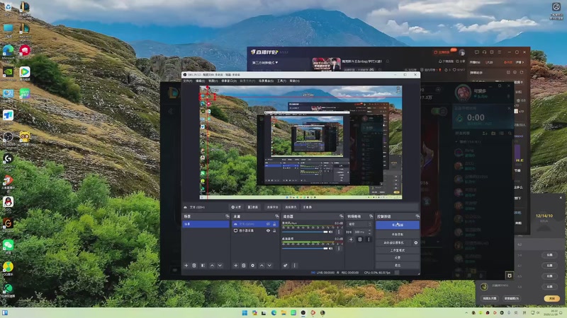Move the selected scene down with arrow

coord(220,266)
